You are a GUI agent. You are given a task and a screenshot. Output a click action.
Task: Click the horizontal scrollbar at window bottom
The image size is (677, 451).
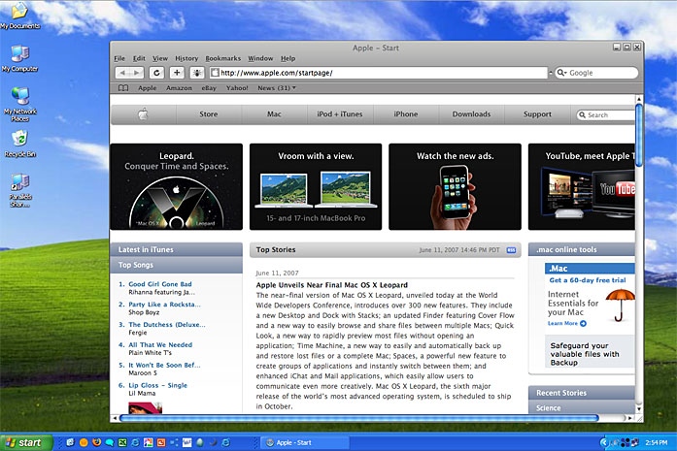(359, 418)
